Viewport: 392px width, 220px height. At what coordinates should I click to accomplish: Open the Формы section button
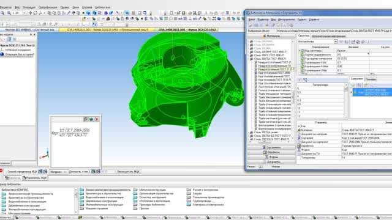(x=271, y=157)
